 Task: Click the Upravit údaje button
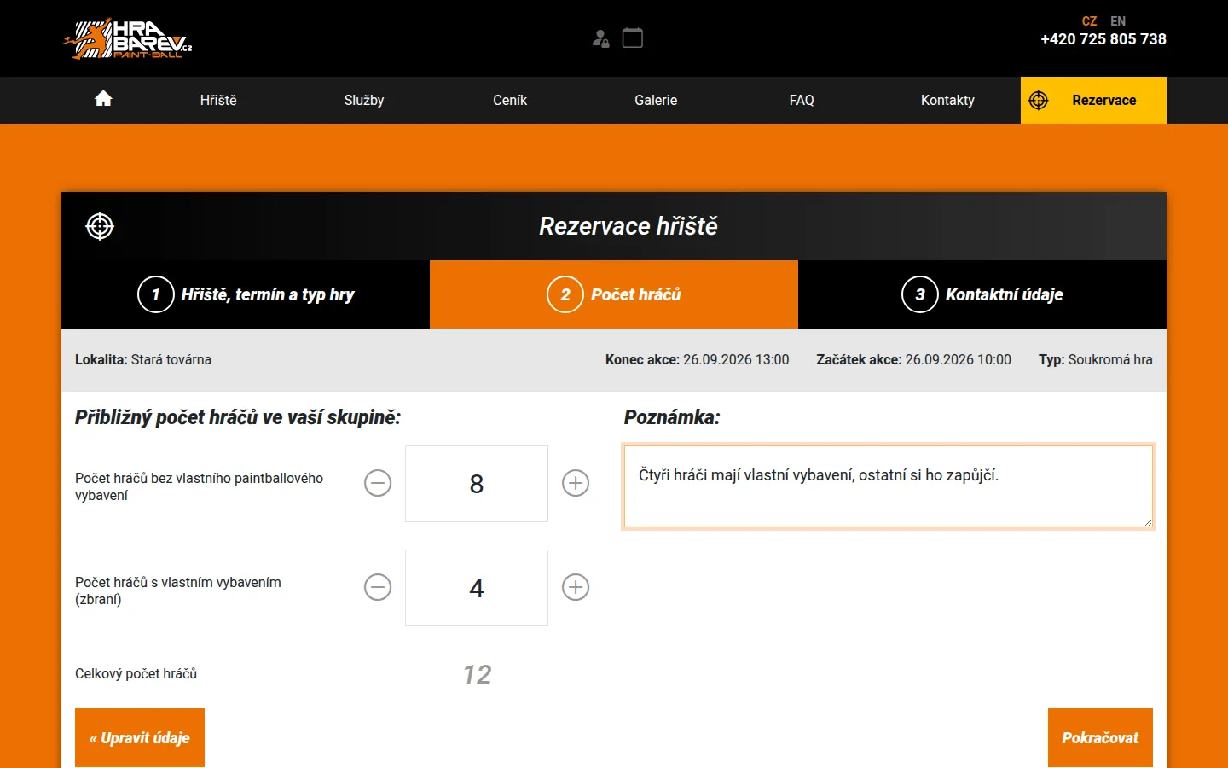tap(140, 738)
